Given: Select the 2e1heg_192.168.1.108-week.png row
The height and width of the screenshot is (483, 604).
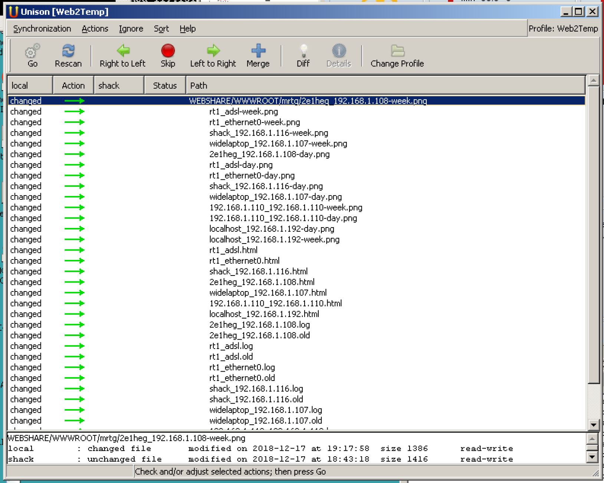Looking at the screenshot, I should click(x=296, y=101).
